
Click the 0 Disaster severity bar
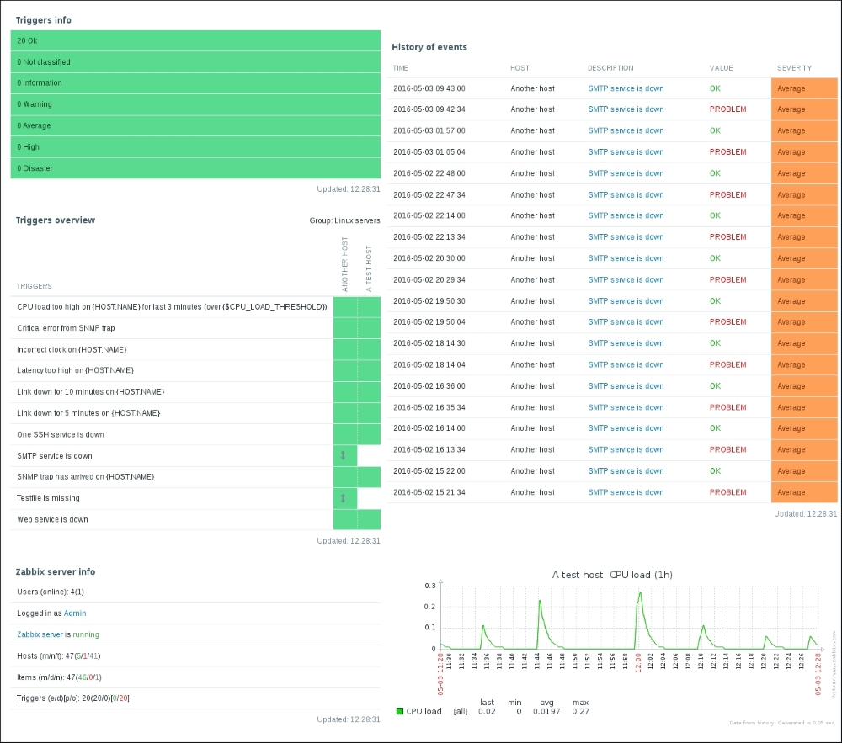click(x=195, y=168)
